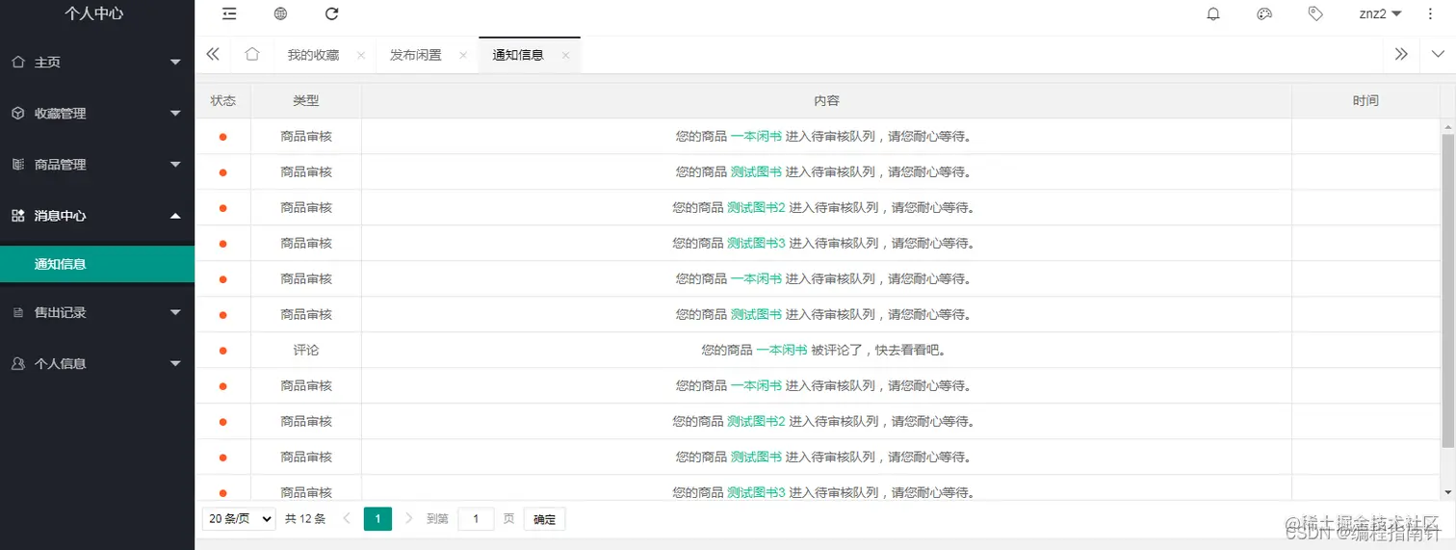Screen dimensions: 1456x550
Task: Open 一本闲书 link in first row
Action: (x=756, y=137)
